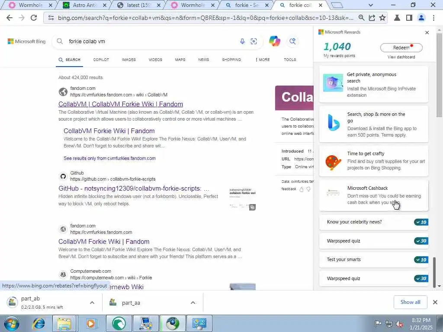The height and width of the screenshot is (332, 443).
Task: Switch to the MAPS tab
Action: [x=180, y=60]
